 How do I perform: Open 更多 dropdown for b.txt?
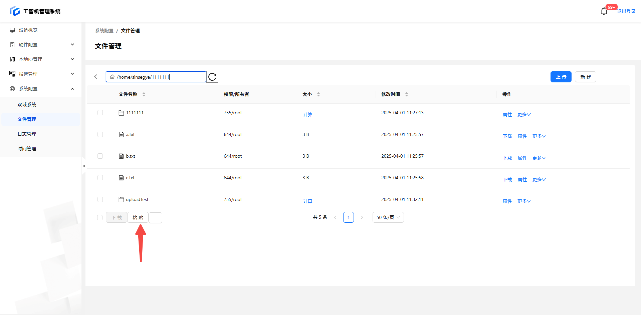[x=539, y=158]
